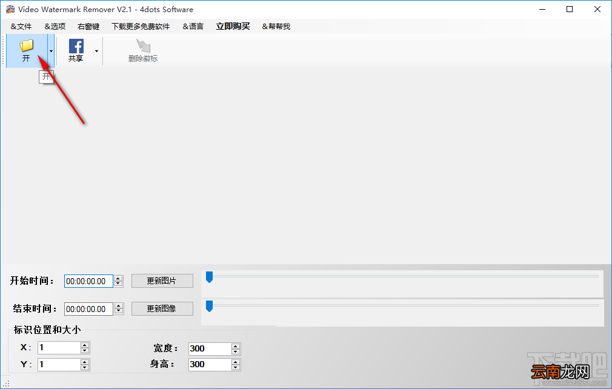The width and height of the screenshot is (612, 389).
Task: Click the 宽度 width input field
Action: coord(210,349)
